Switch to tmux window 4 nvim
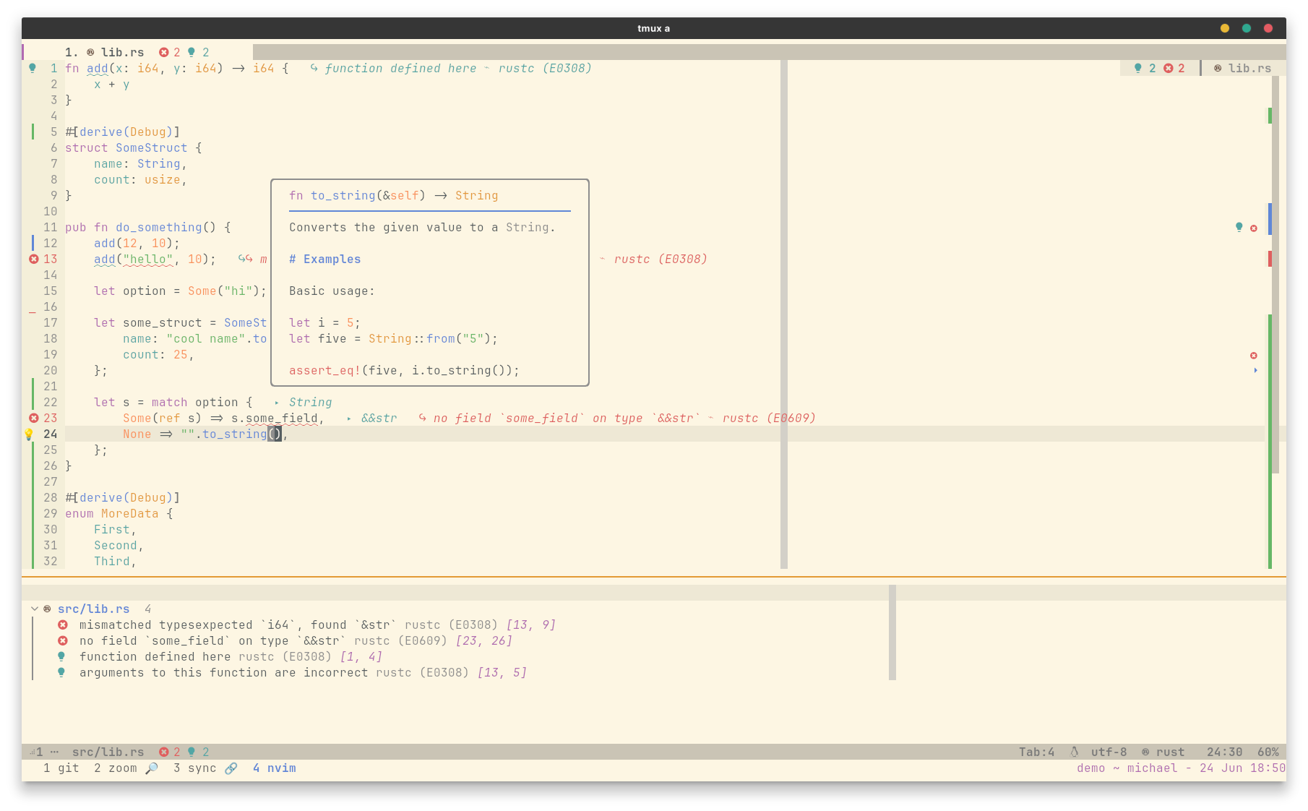This screenshot has width=1308, height=811. pos(275,768)
